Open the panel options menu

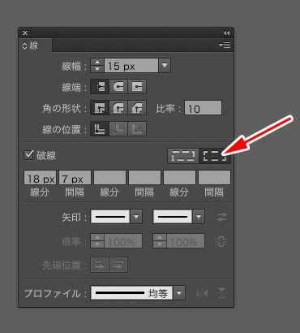tap(225, 45)
